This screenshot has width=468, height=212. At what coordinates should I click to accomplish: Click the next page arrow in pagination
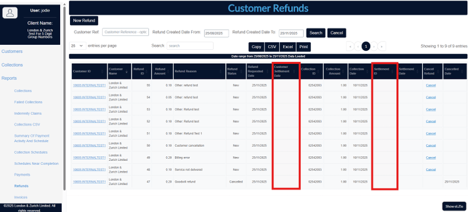(374, 46)
